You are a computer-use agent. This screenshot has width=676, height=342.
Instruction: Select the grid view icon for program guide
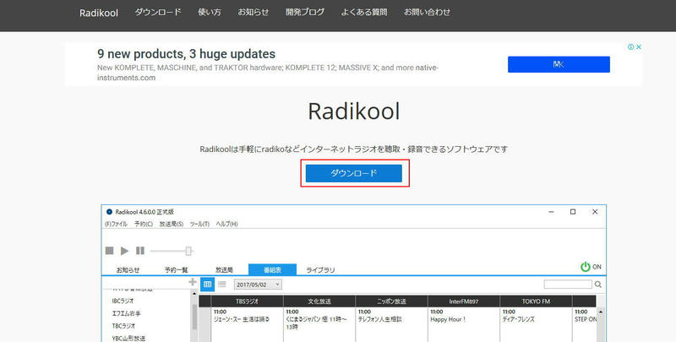207,285
